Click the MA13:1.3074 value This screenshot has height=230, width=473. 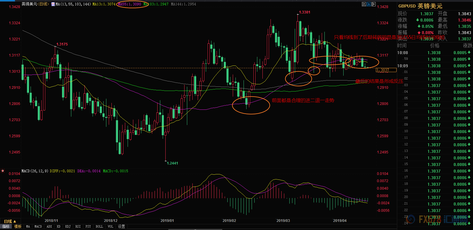[x=104, y=4]
